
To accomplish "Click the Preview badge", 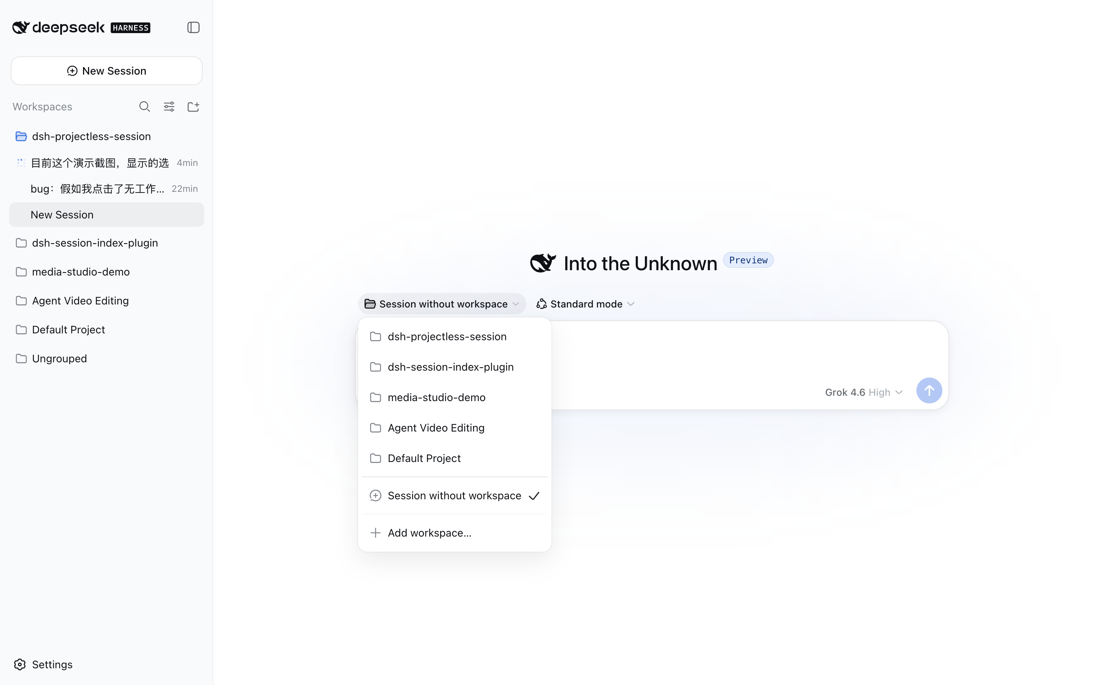I will pos(748,260).
